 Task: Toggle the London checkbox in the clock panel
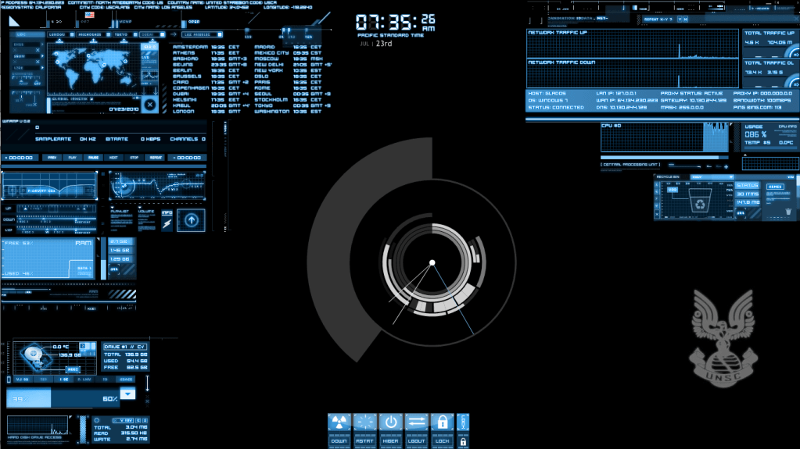[72, 34]
